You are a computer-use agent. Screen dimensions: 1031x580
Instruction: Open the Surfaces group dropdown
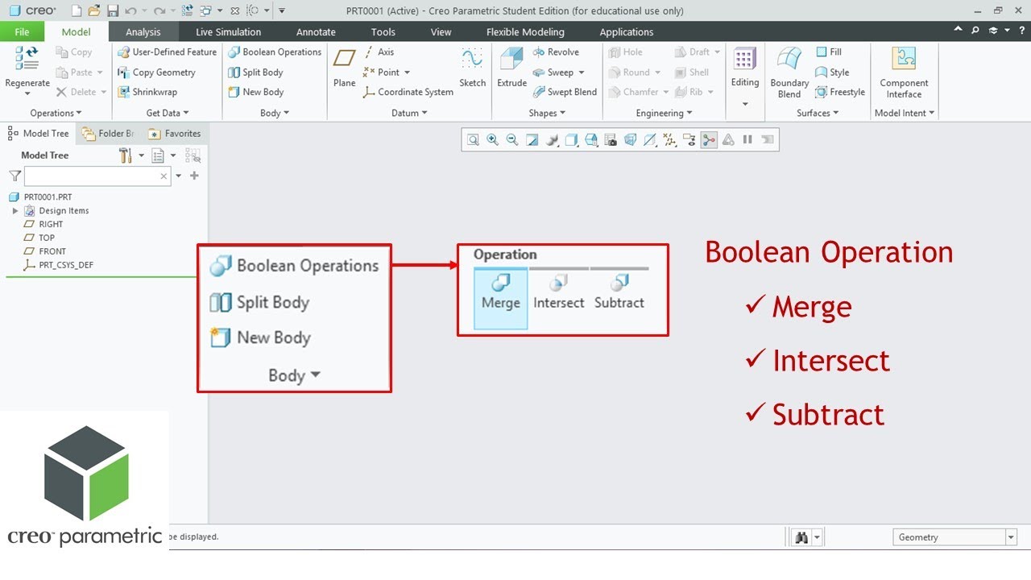coord(818,114)
